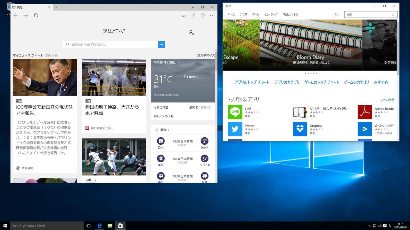The image size is (410, 230).
Task: Click カスタマイズ on the news feed
Action: pyautogui.click(x=206, y=55)
